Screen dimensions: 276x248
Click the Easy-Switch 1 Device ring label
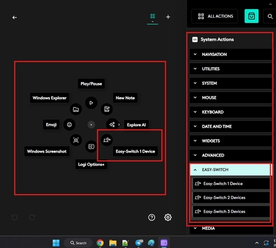(135, 151)
